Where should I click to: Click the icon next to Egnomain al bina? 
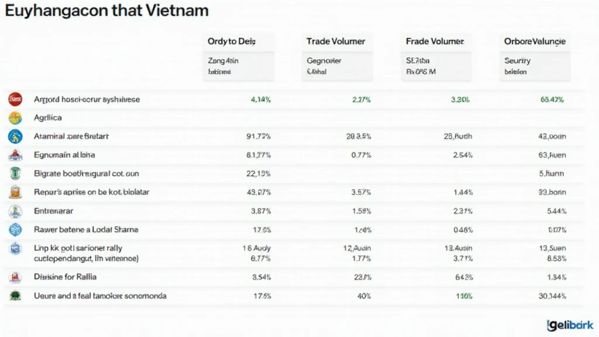(15, 155)
